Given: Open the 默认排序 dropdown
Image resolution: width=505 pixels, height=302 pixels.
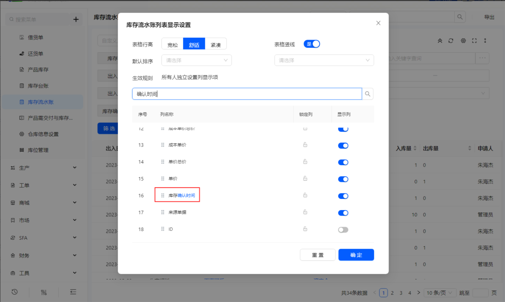Looking at the screenshot, I should pyautogui.click(x=197, y=60).
